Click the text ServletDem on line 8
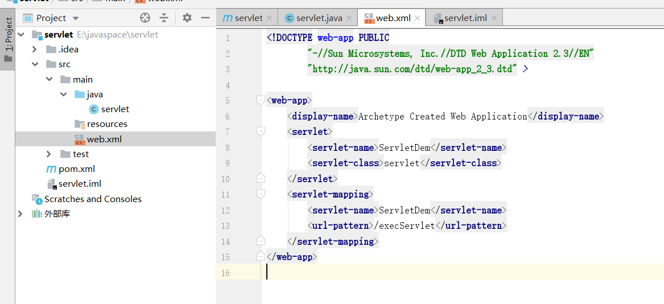 pyautogui.click(x=405, y=148)
